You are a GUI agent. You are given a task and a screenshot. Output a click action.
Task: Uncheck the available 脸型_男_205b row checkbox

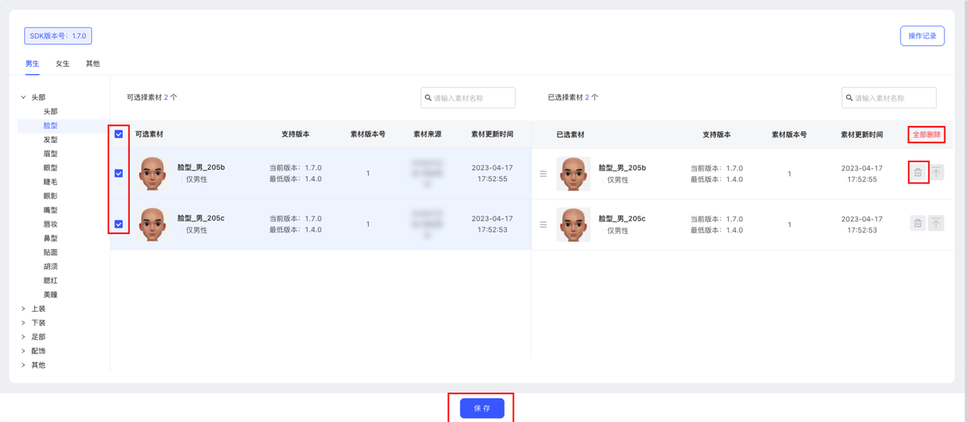tap(119, 174)
